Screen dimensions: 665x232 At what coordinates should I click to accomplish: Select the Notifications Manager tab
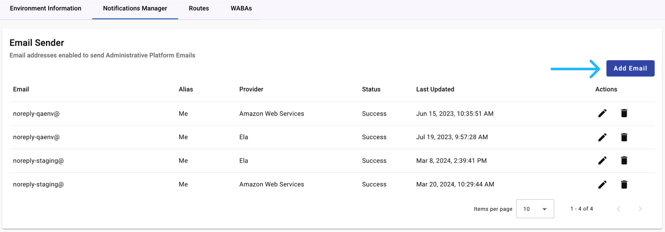(x=135, y=8)
